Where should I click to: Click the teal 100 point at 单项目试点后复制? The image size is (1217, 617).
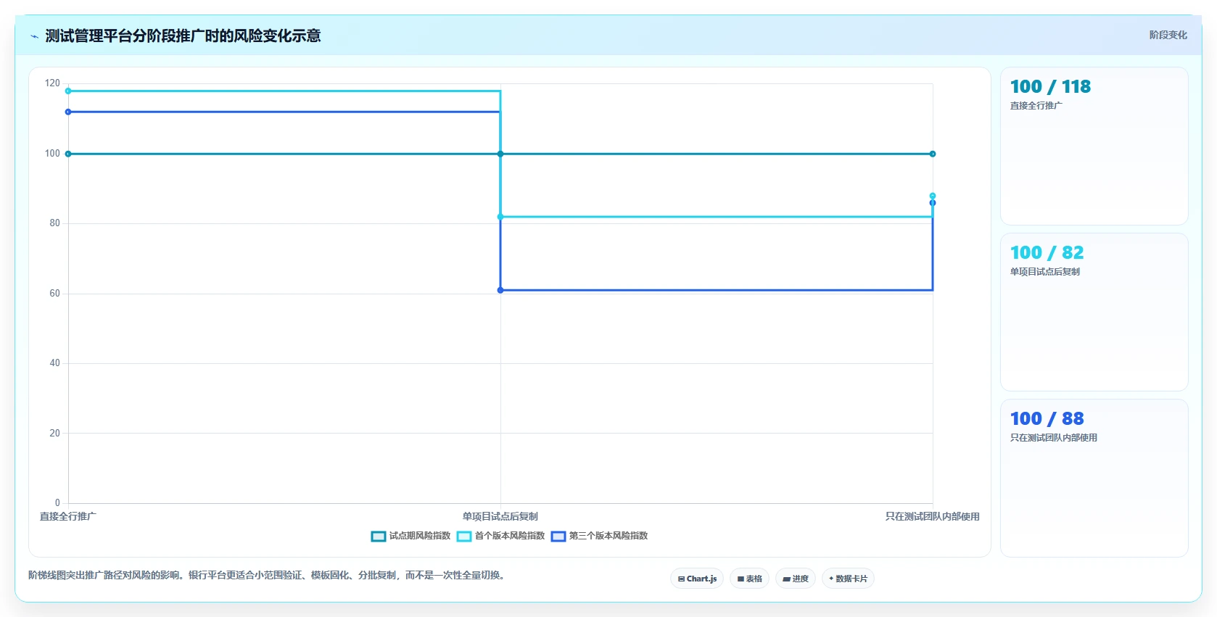click(500, 154)
